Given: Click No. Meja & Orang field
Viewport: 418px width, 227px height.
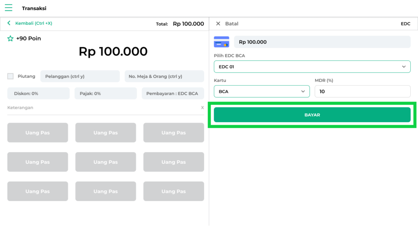Looking at the screenshot, I should pyautogui.click(x=164, y=76).
